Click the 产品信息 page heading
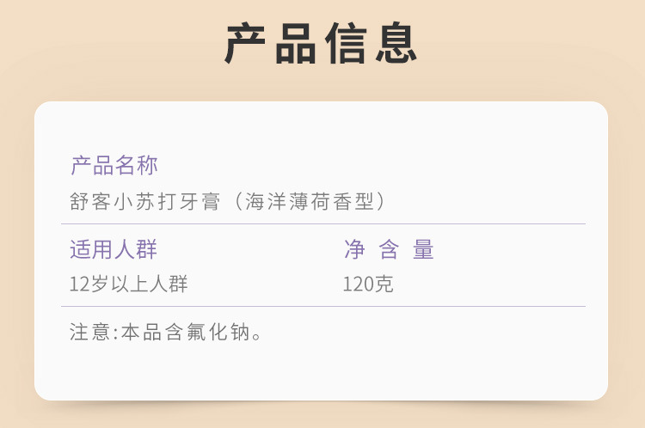This screenshot has width=645, height=428. click(322, 43)
